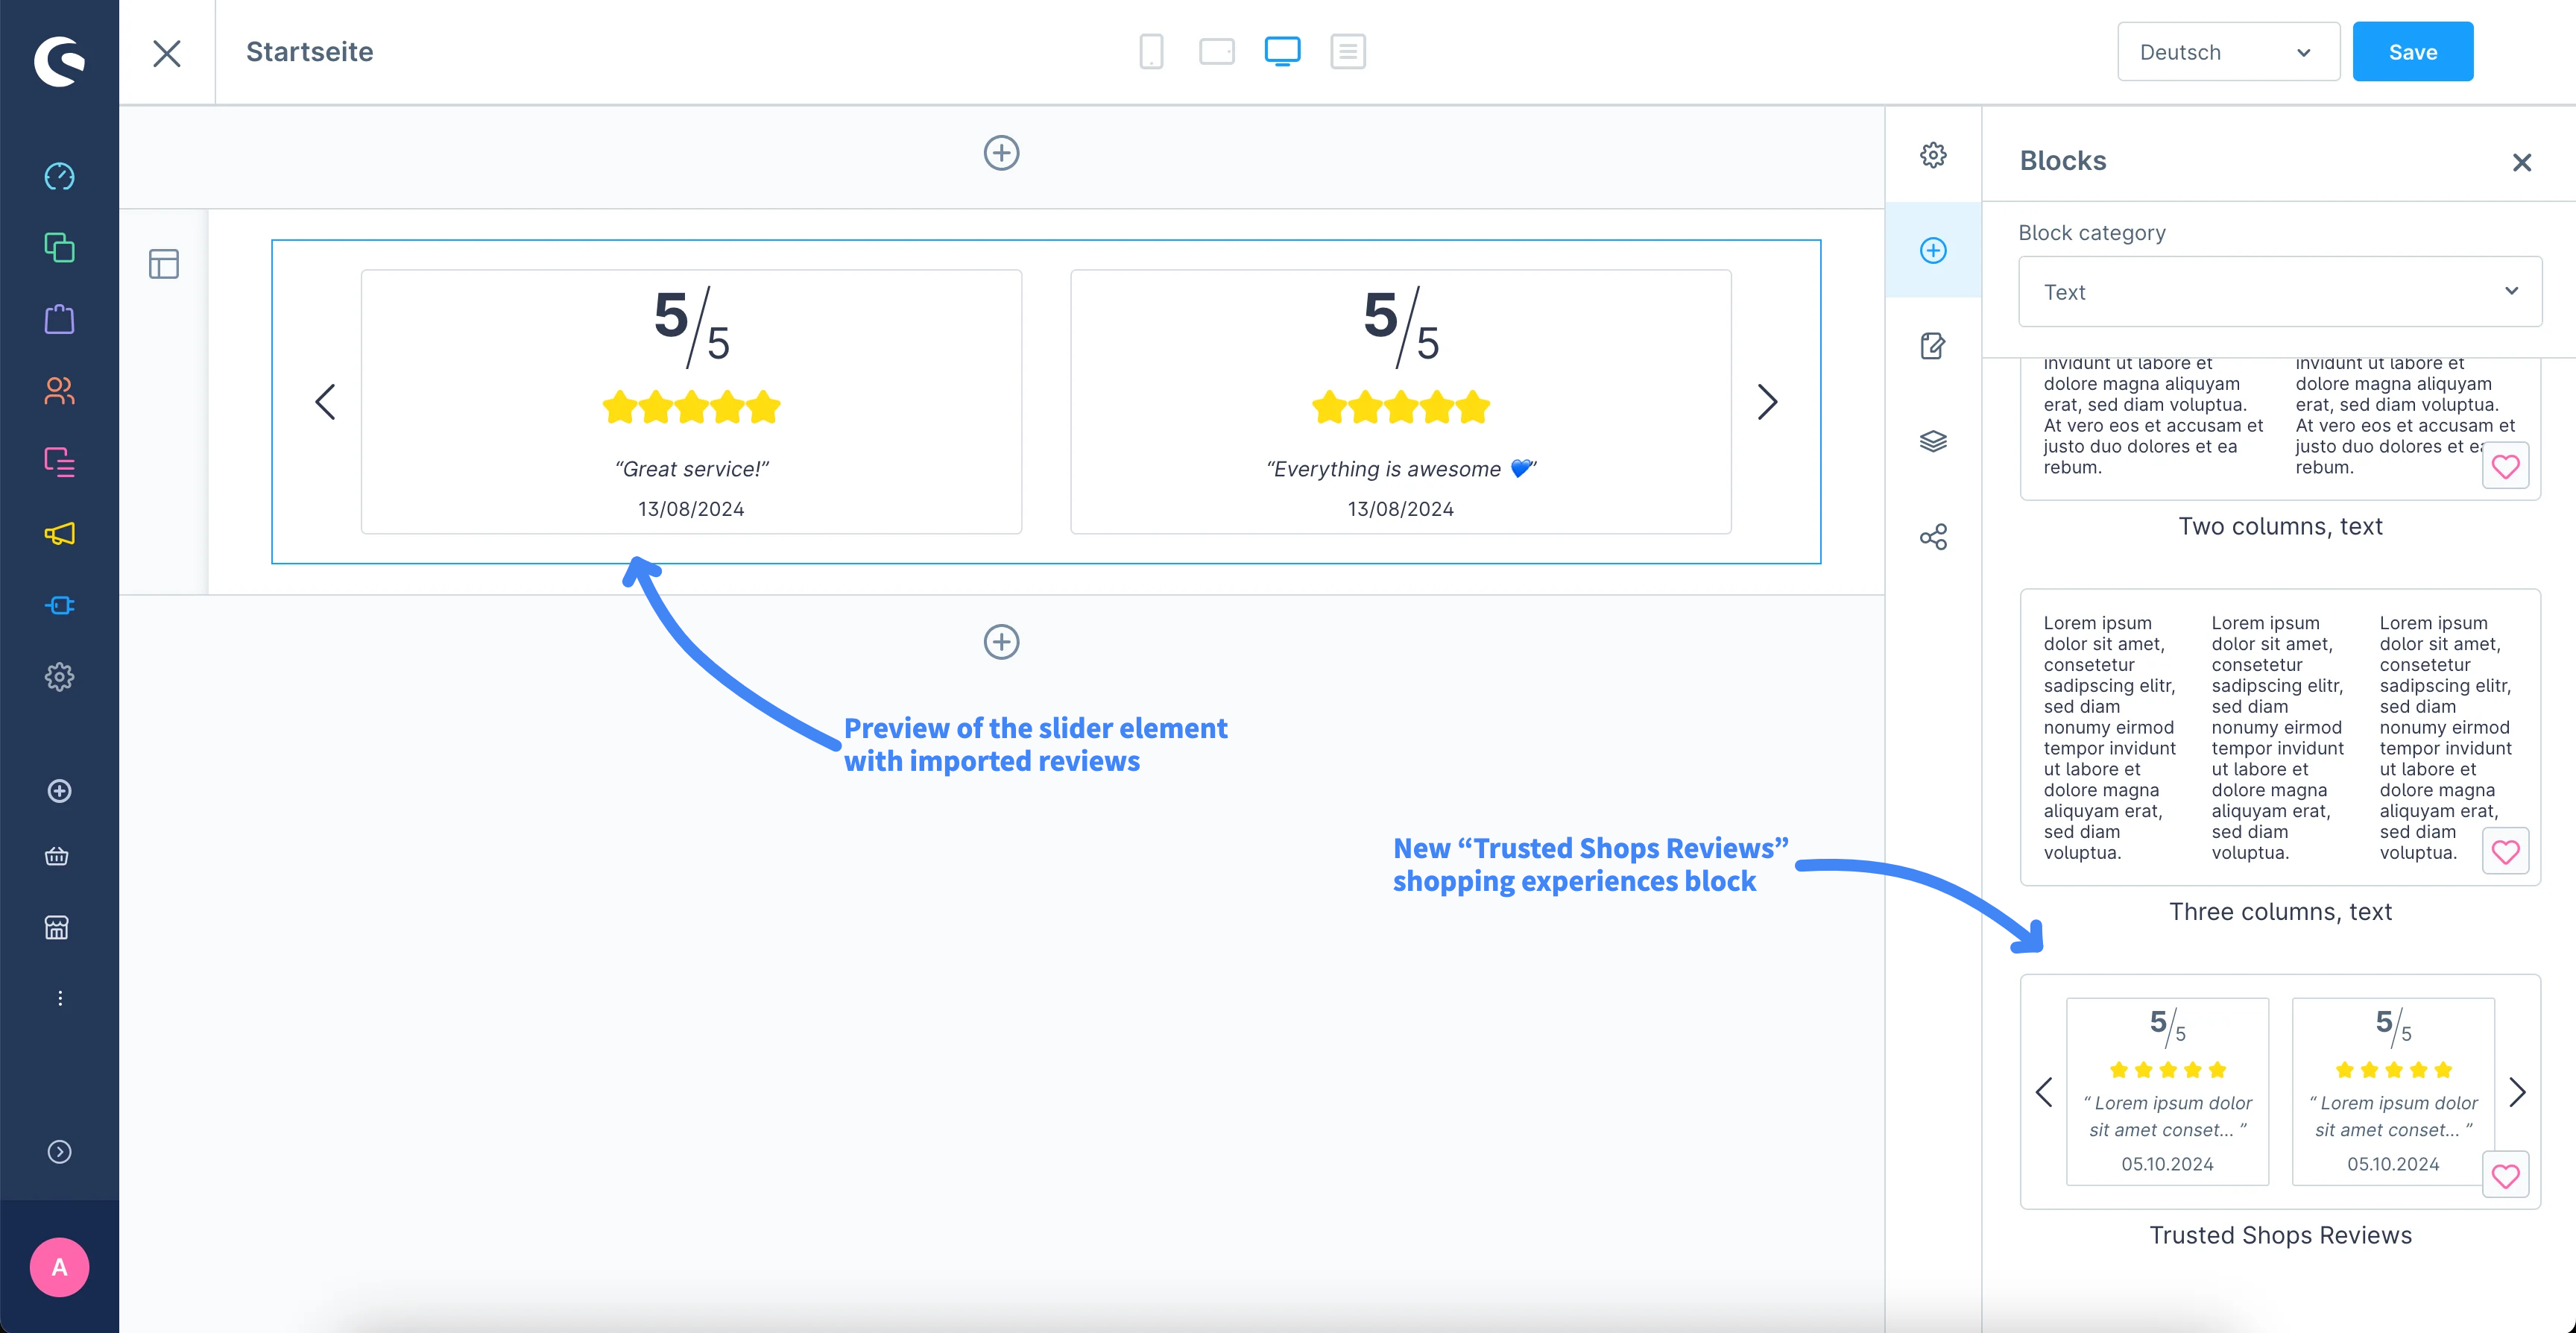
Task: Click the Two columns, text label
Action: pos(2280,527)
